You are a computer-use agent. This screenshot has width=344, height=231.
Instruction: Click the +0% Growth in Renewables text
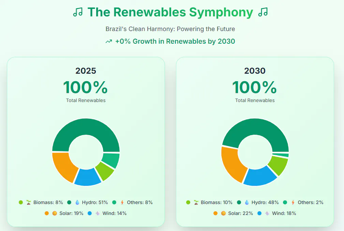coord(175,41)
